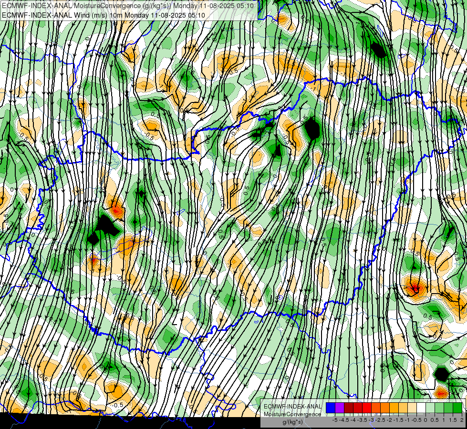The image size is (467, 429).
Task: Pick the darkest green swatch between 1.5 and 2
Action: [x=457, y=408]
